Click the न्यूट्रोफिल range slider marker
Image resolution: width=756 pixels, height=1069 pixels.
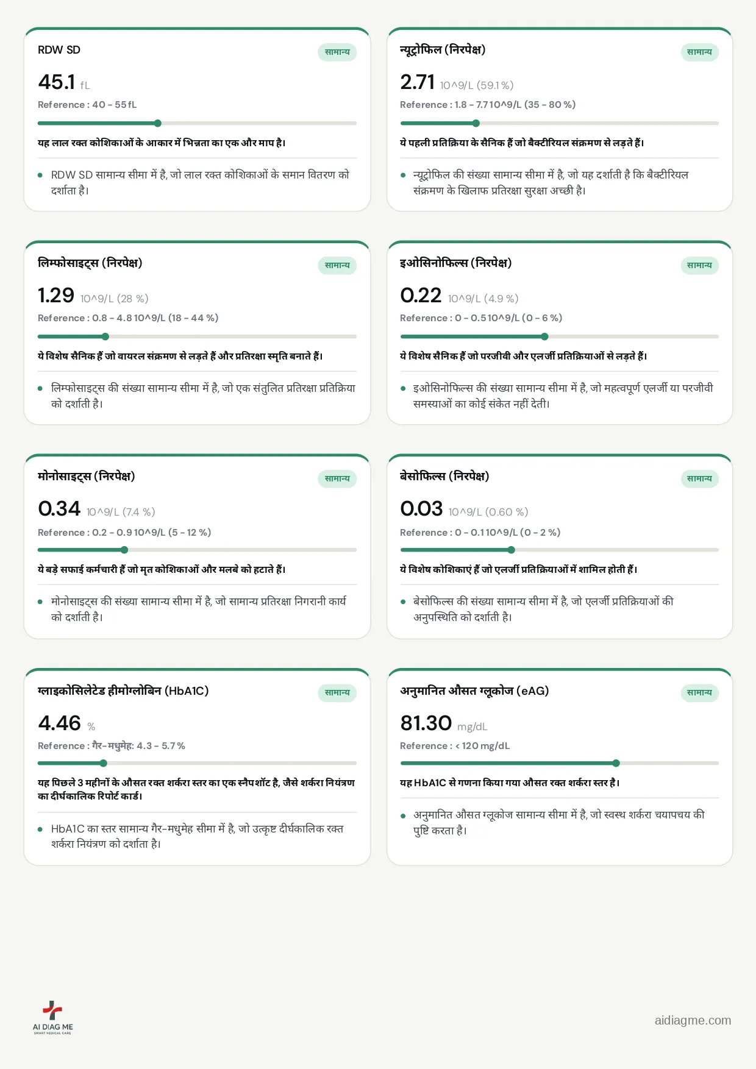[x=476, y=123]
